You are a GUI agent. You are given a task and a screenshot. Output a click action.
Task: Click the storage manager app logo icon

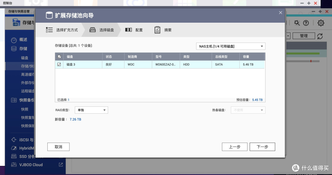[x=16, y=22]
